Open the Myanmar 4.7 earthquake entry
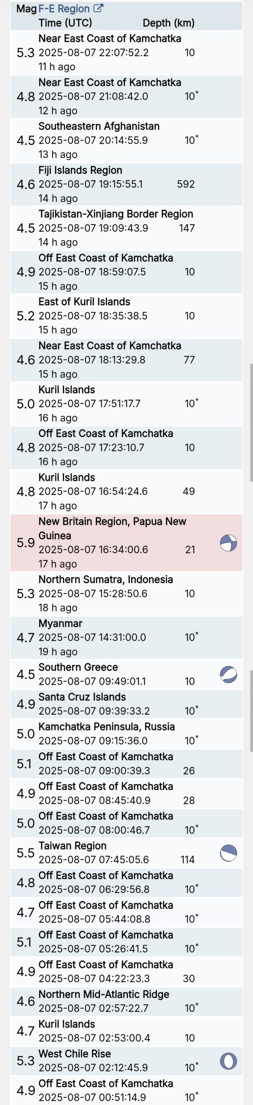The height and width of the screenshot is (1105, 253). (x=126, y=638)
